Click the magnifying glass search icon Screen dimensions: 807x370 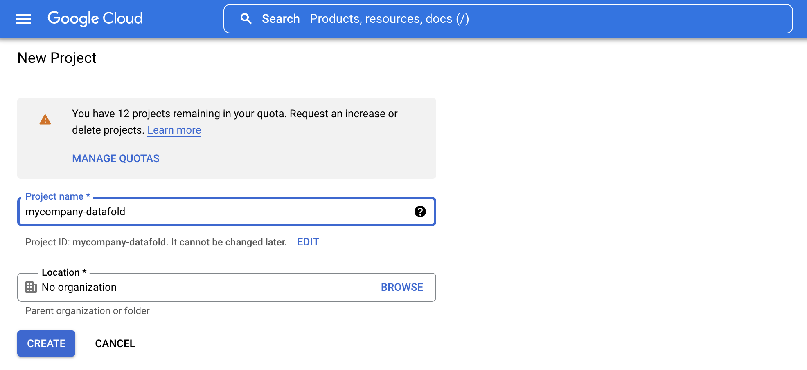click(x=246, y=19)
